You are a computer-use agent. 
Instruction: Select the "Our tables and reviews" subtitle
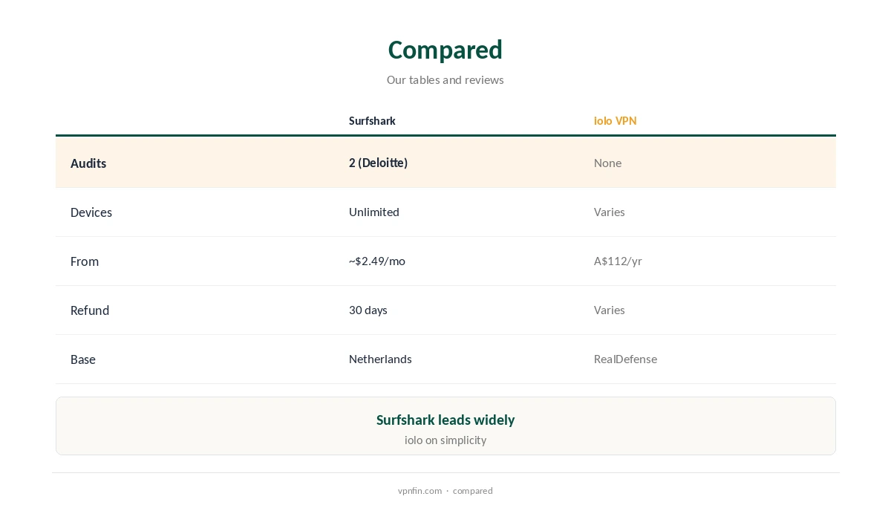(446, 79)
